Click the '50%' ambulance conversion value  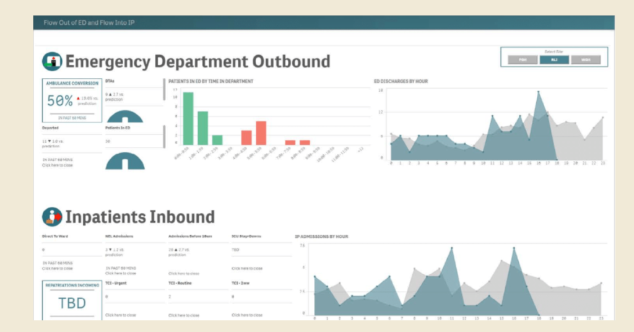pyautogui.click(x=60, y=100)
